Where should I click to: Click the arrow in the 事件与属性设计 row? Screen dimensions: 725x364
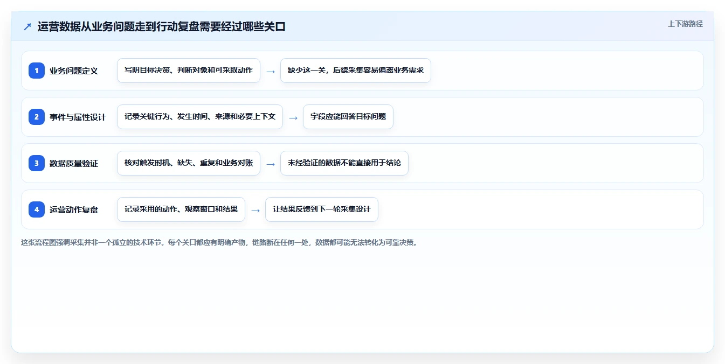293,117
